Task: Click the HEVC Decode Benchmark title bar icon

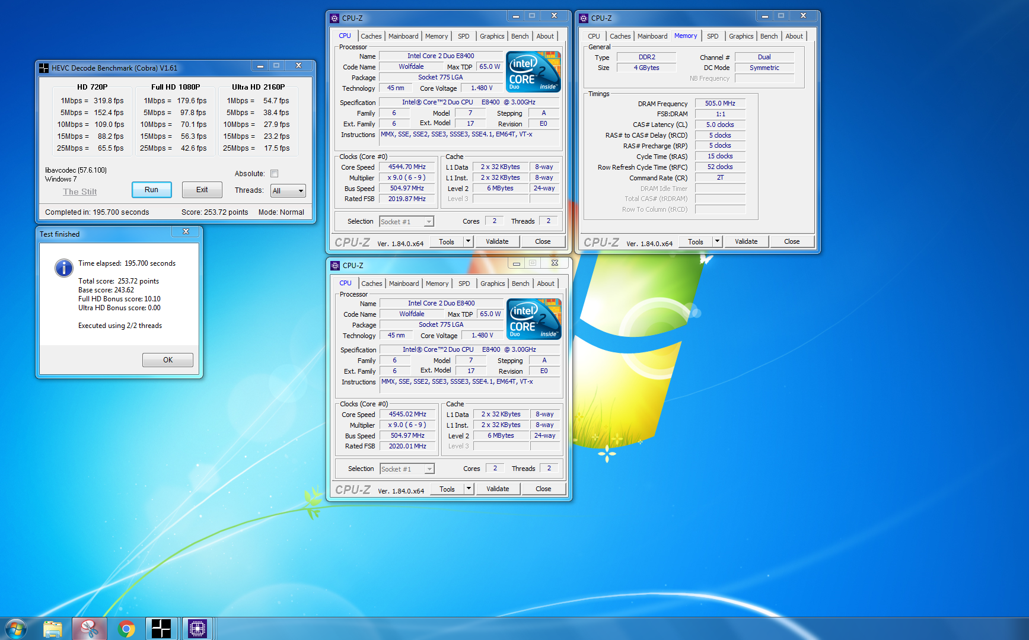Action: [x=44, y=68]
